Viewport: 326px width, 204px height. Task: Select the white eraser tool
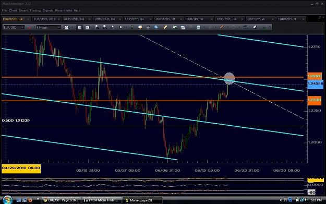point(255,27)
